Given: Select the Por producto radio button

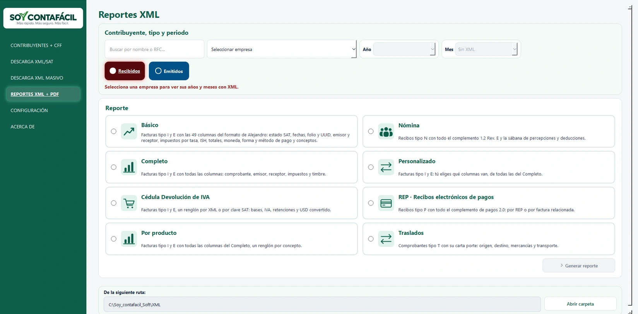Looking at the screenshot, I should pyautogui.click(x=114, y=239).
